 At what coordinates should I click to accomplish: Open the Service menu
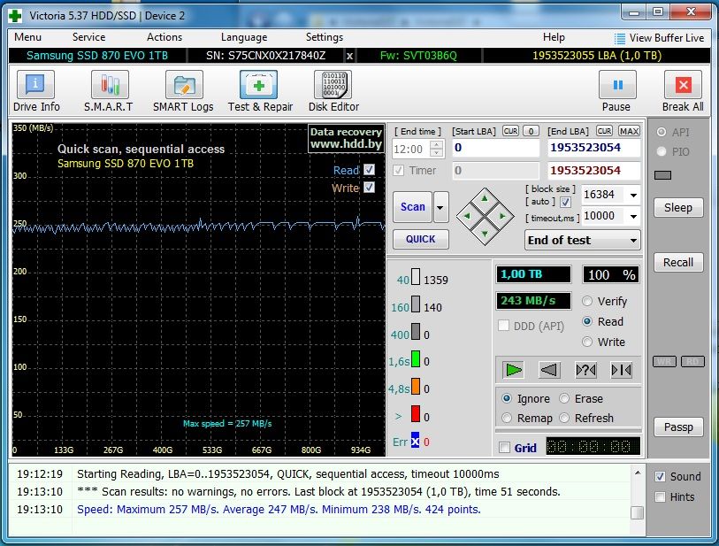[88, 38]
